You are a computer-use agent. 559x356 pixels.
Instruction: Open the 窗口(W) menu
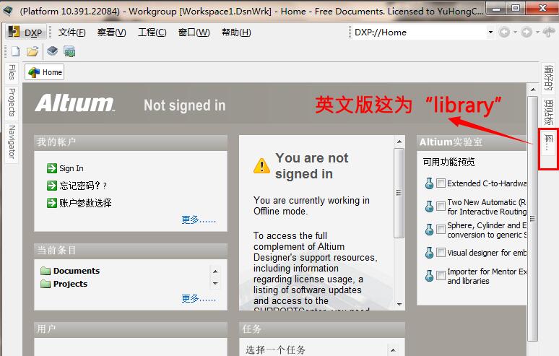click(x=194, y=32)
